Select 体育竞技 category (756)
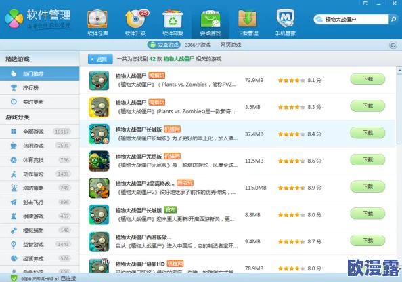 (39, 160)
